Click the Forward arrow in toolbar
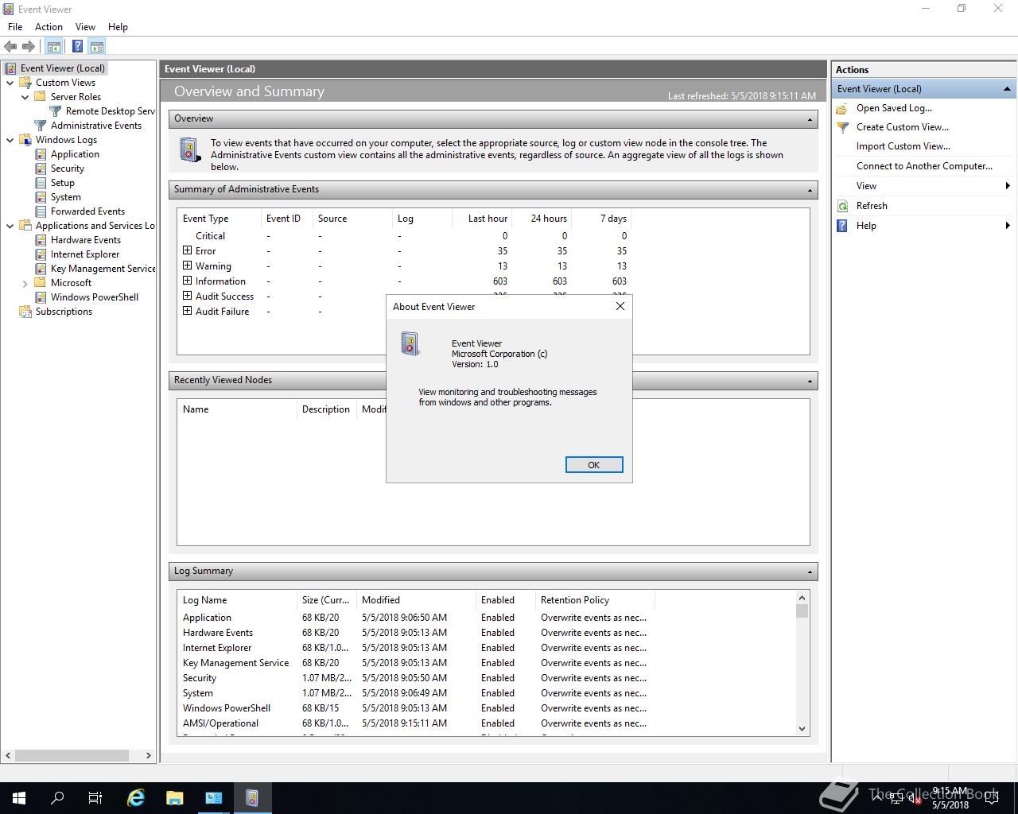This screenshot has height=814, width=1018. click(29, 47)
